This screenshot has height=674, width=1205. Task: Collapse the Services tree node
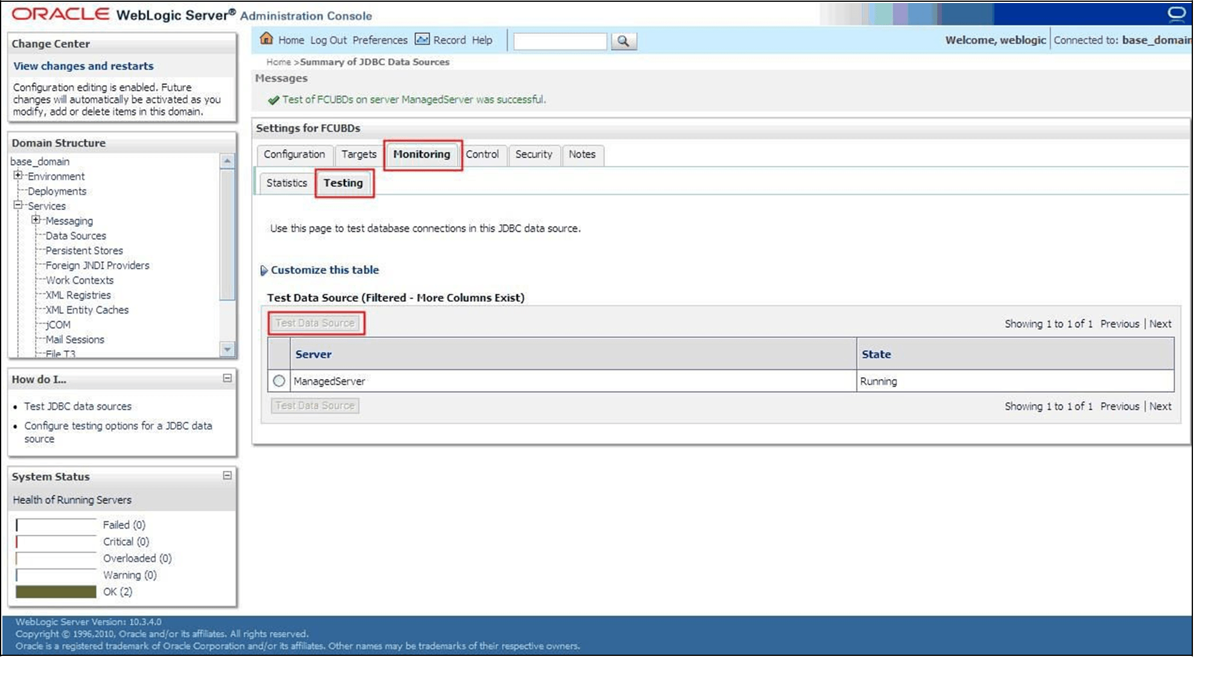(18, 205)
